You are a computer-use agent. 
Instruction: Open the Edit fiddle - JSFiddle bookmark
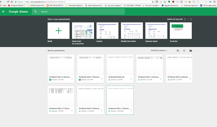tap(132, 6)
